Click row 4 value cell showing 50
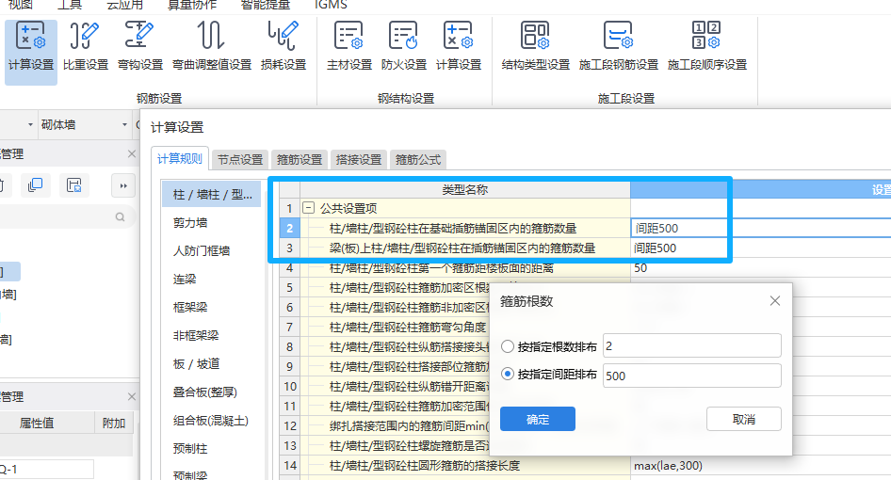Screen dimensions: 891x480 tap(760, 267)
